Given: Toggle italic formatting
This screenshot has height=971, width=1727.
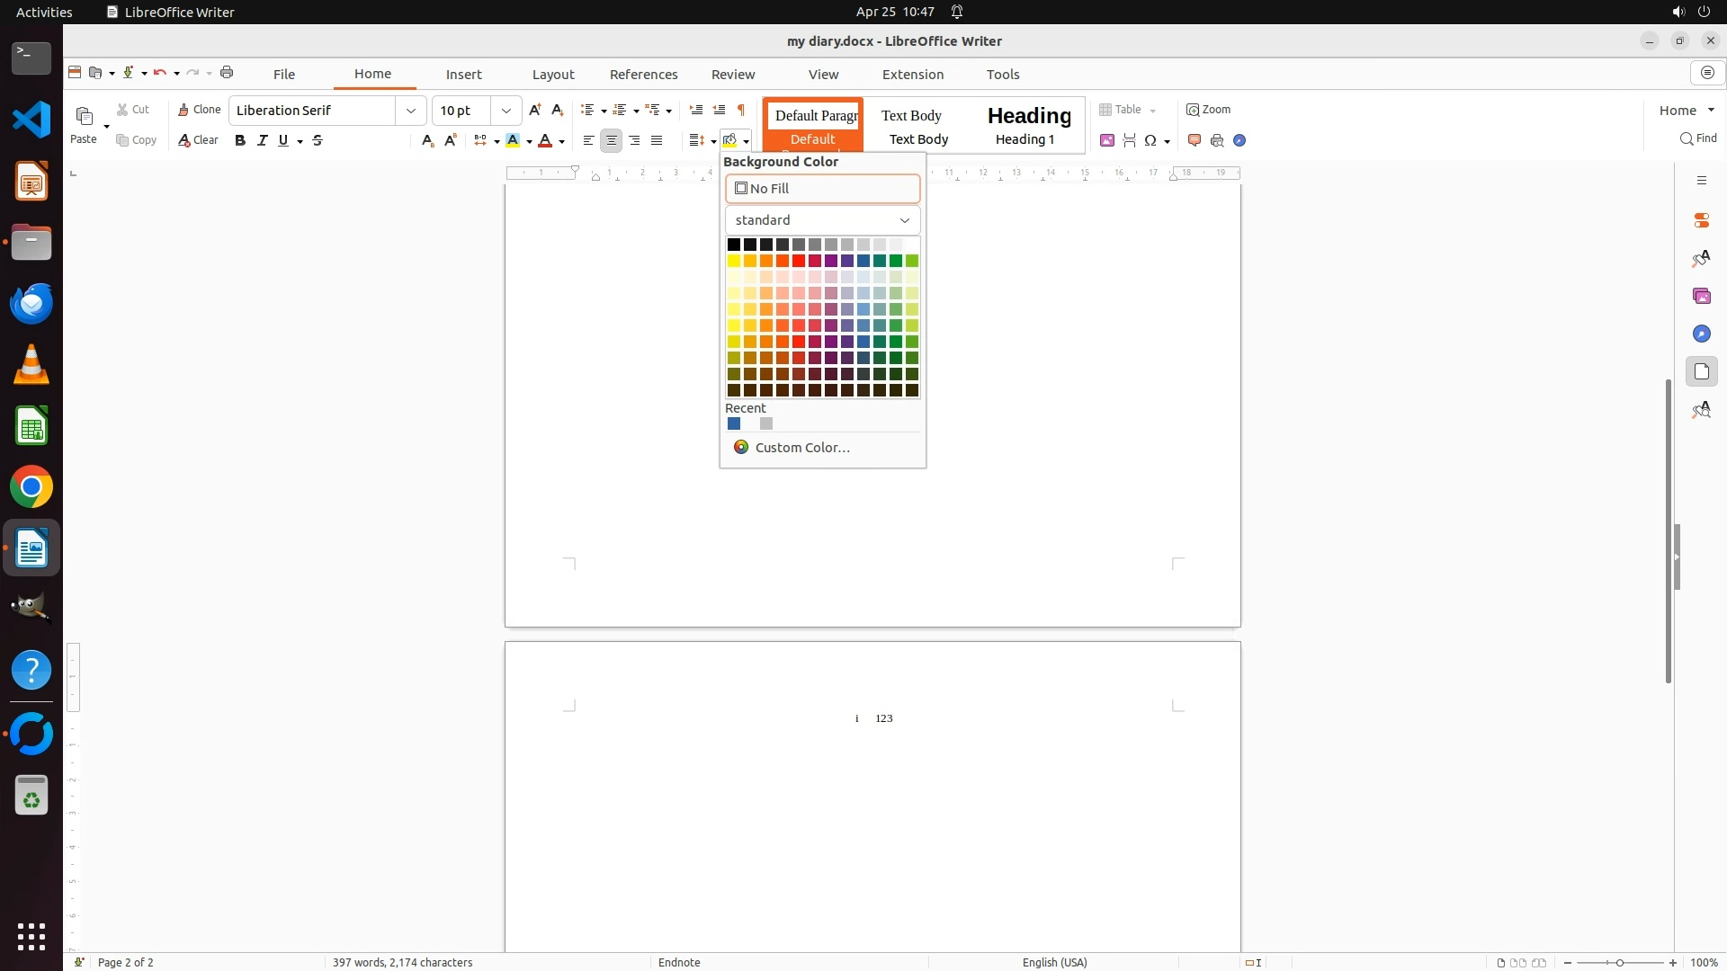Looking at the screenshot, I should tap(263, 140).
